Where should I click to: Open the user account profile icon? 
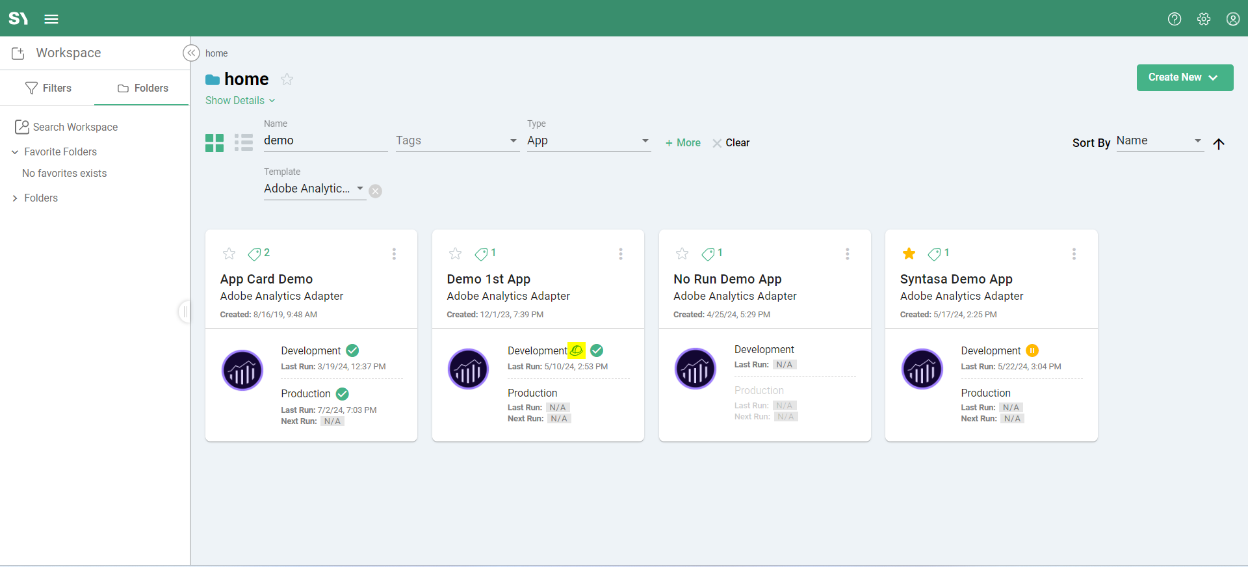tap(1232, 19)
